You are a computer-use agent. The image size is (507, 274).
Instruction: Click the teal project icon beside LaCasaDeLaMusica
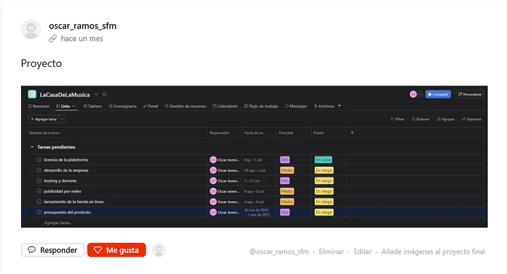32,95
